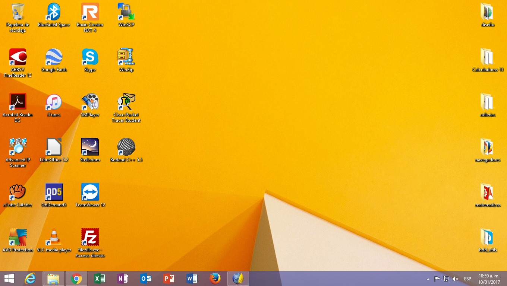
Task: Open the Windows Start button
Action: point(9,279)
